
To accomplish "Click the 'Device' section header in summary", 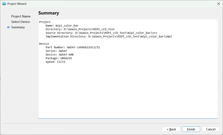I will [x=44, y=44].
